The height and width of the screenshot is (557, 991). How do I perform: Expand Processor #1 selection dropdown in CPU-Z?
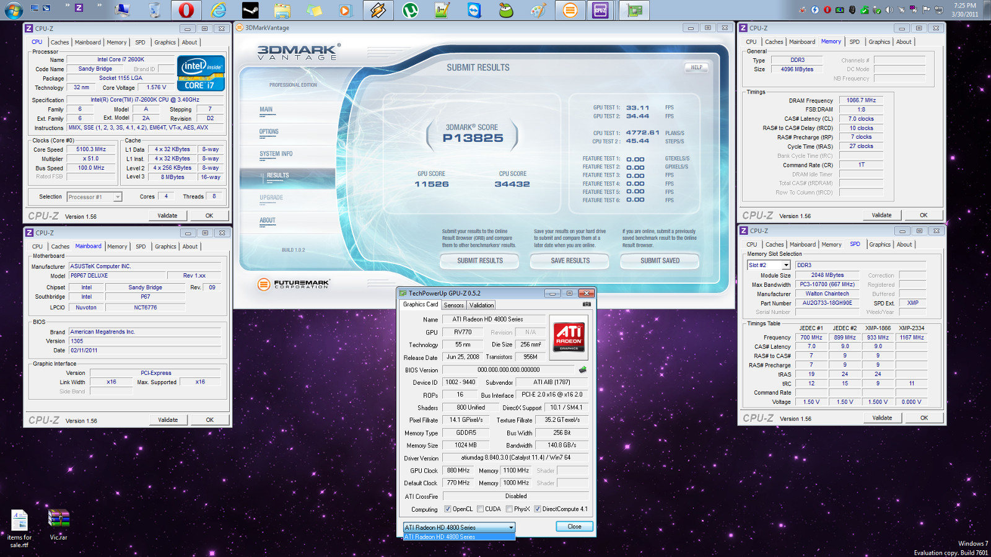[118, 197]
